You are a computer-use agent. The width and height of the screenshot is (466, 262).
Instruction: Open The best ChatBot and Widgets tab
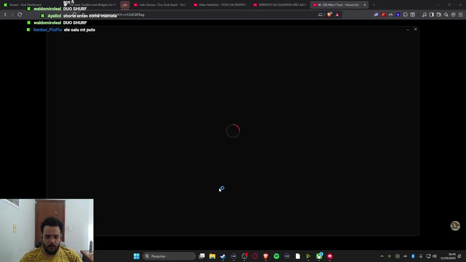(x=90, y=5)
